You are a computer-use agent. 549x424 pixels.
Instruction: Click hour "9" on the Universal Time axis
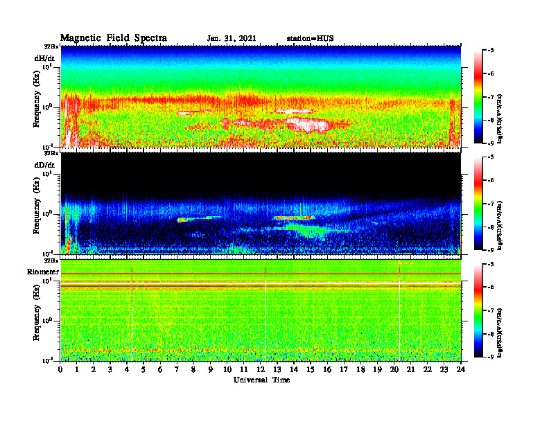(210, 369)
